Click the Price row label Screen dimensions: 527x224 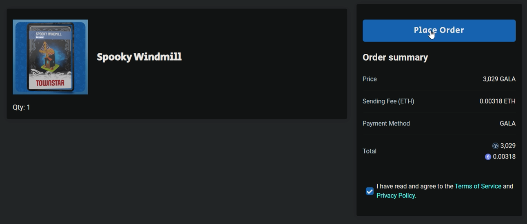[x=370, y=79]
